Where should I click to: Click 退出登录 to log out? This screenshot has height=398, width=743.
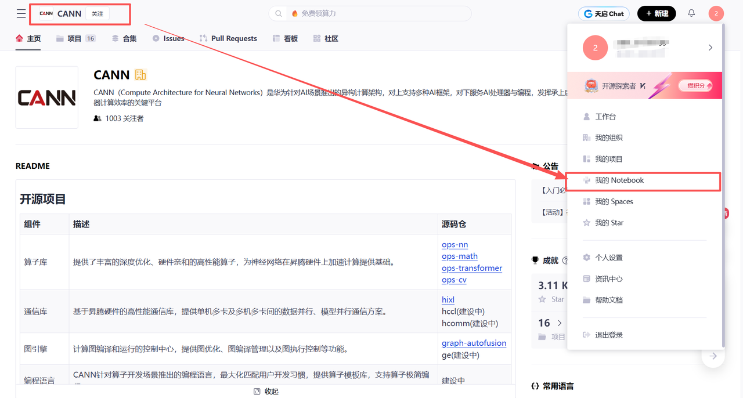pos(644,335)
